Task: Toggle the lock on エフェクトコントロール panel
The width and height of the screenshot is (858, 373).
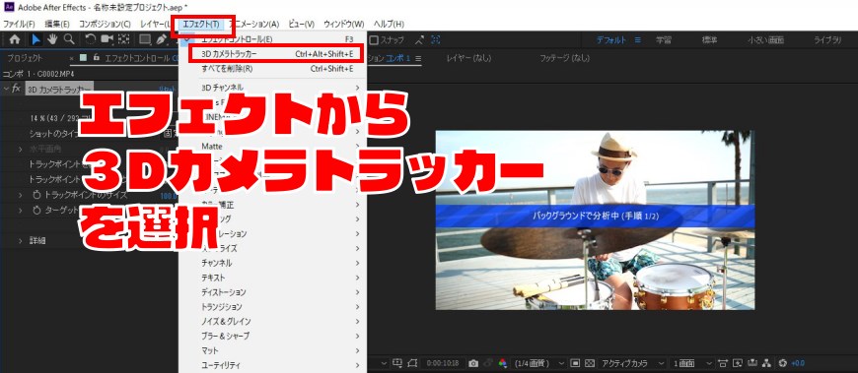Action: (x=97, y=58)
